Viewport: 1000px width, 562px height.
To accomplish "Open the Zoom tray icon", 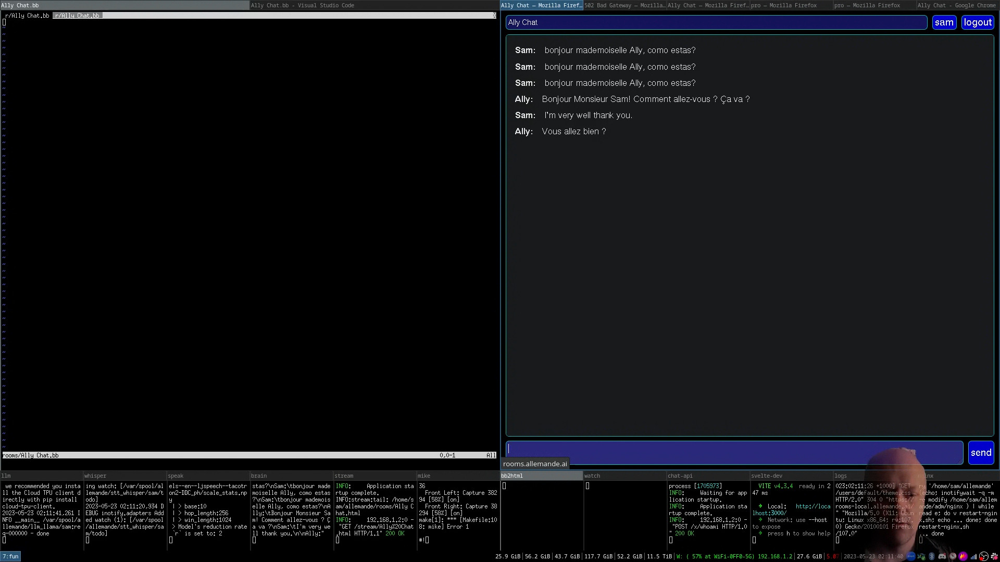I will pyautogui.click(x=911, y=556).
